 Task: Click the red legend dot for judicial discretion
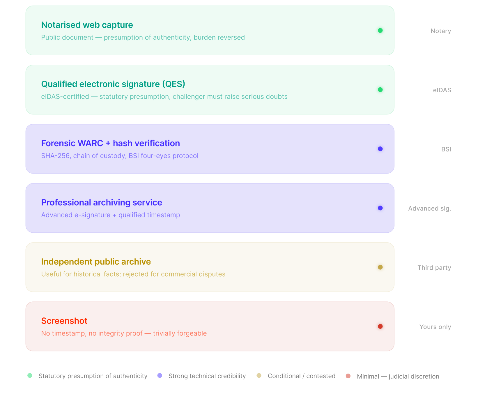click(348, 376)
